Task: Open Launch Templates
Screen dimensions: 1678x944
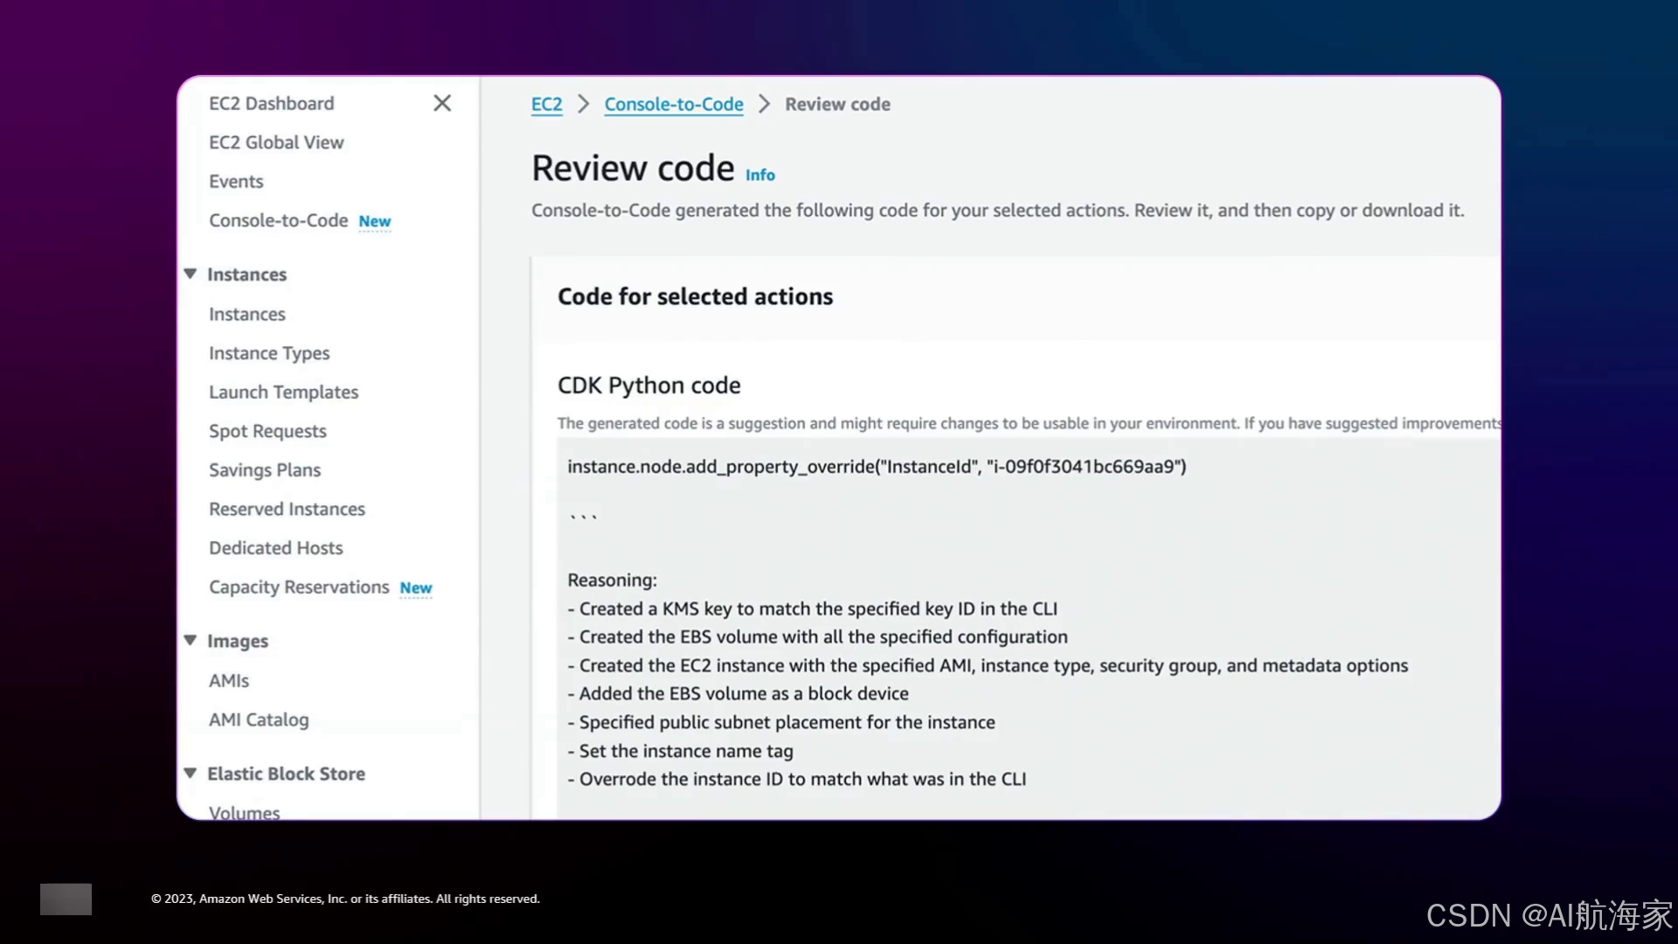Action: click(283, 392)
